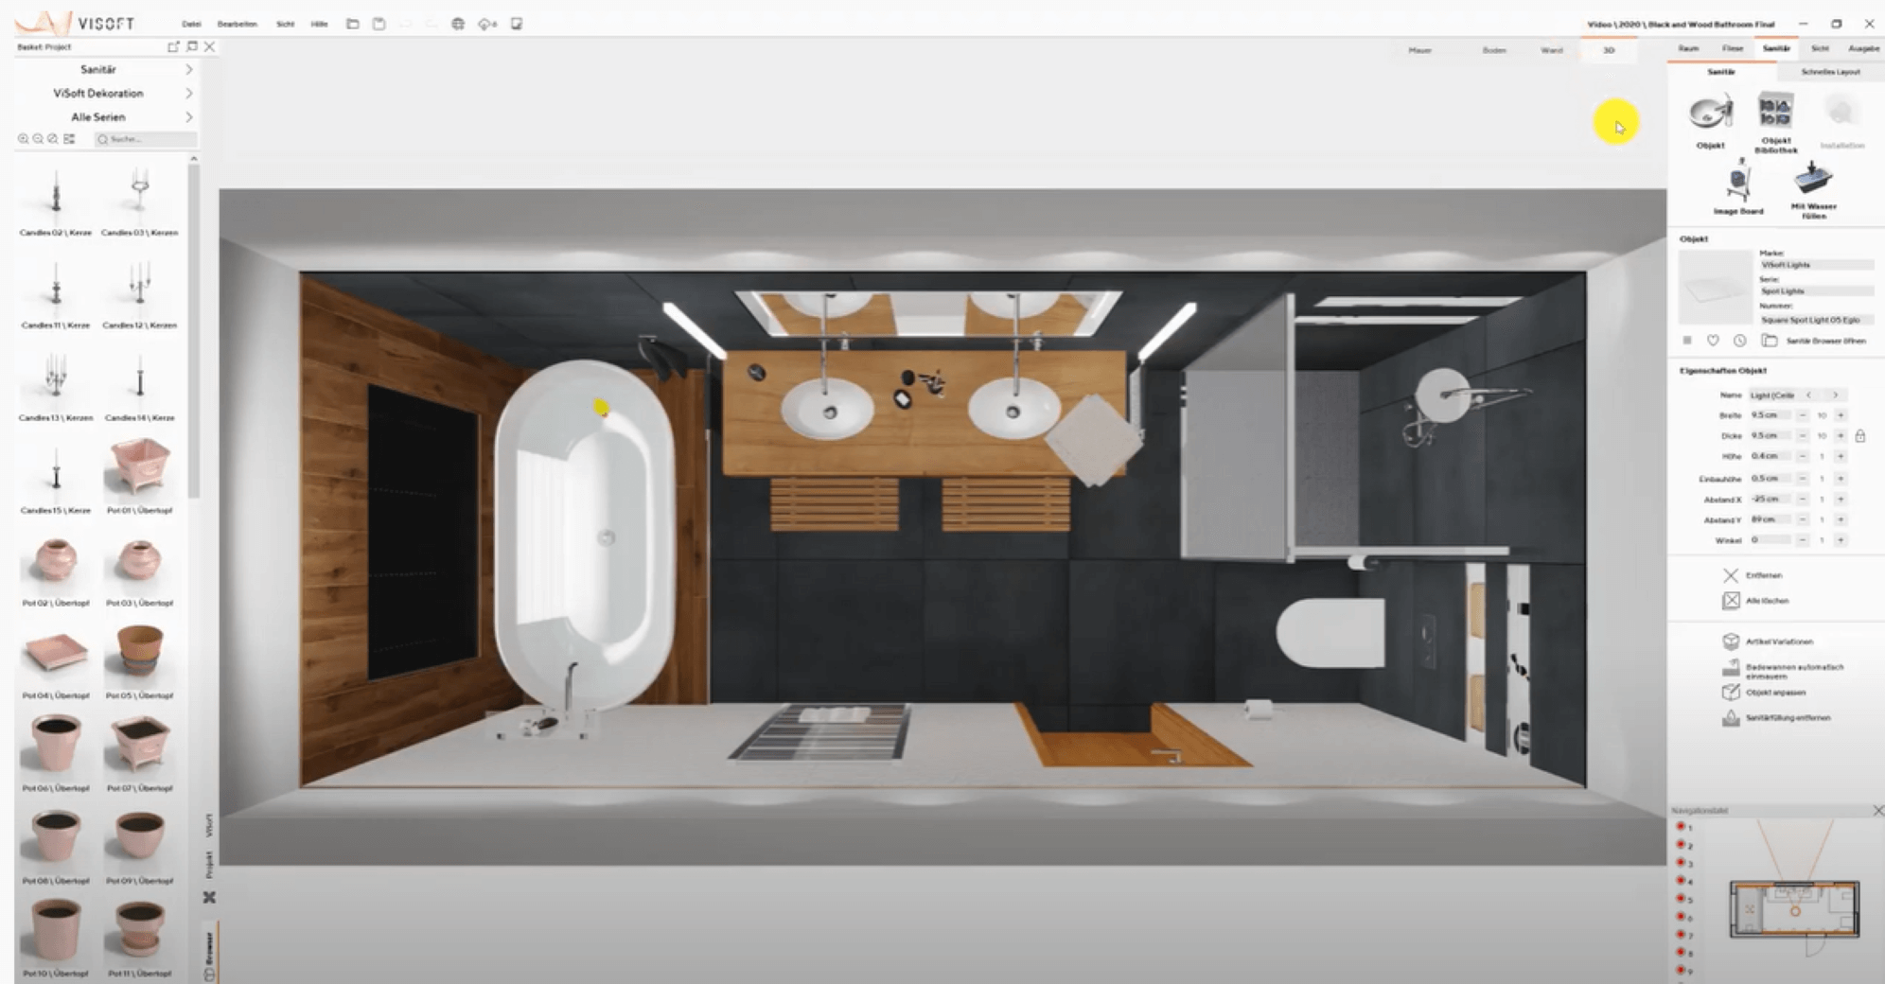Select Candles 03 Kerzen thumbnail
Image resolution: width=1885 pixels, height=984 pixels.
[139, 201]
